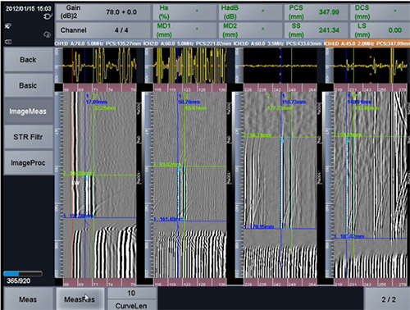Click the DCS (mm) readout
This screenshot has height=310, width=410.
pos(380,12)
